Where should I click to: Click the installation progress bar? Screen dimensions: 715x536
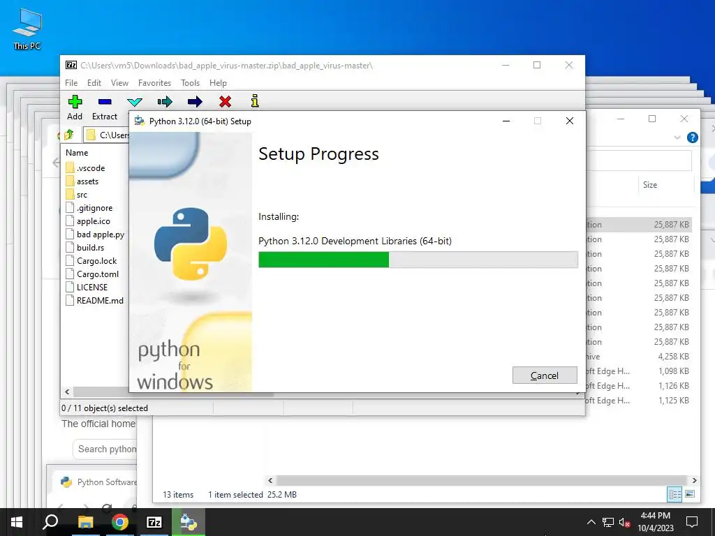pos(418,260)
